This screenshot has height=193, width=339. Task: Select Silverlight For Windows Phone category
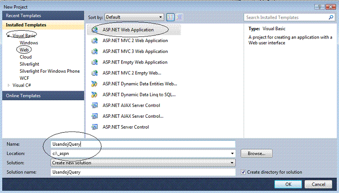[50, 71]
